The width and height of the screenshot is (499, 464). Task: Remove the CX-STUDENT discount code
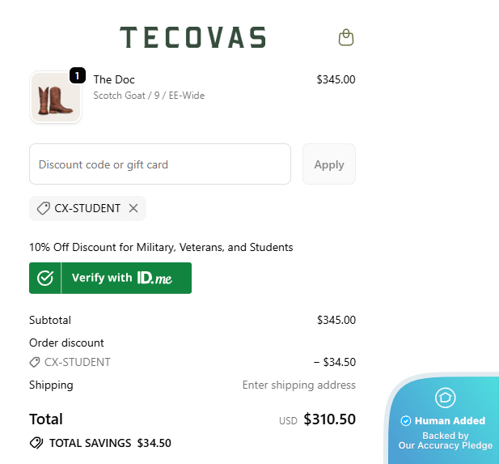133,208
